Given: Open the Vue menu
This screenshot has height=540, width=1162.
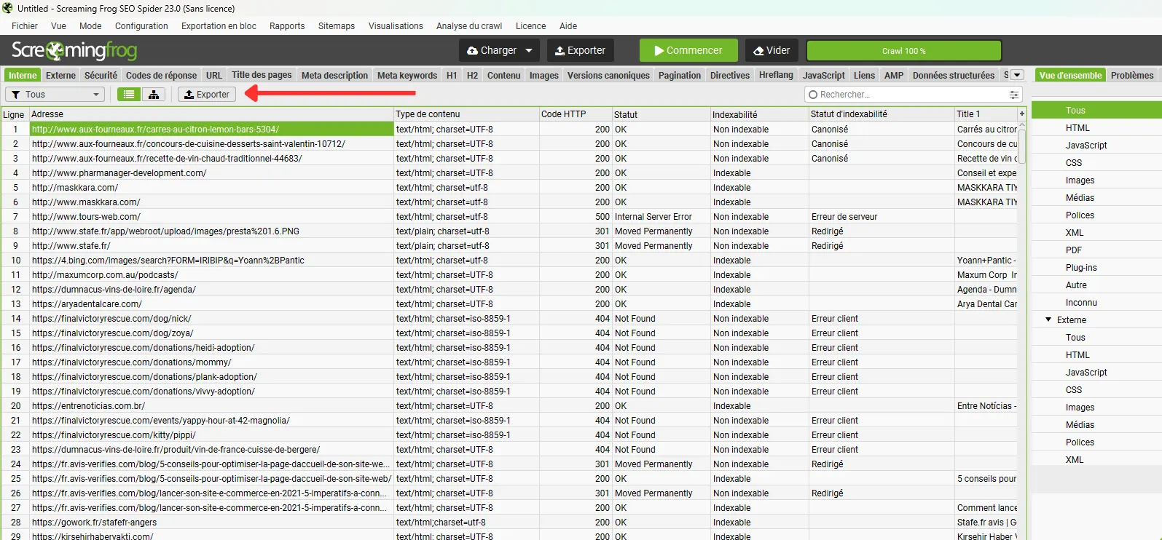Looking at the screenshot, I should 58,26.
